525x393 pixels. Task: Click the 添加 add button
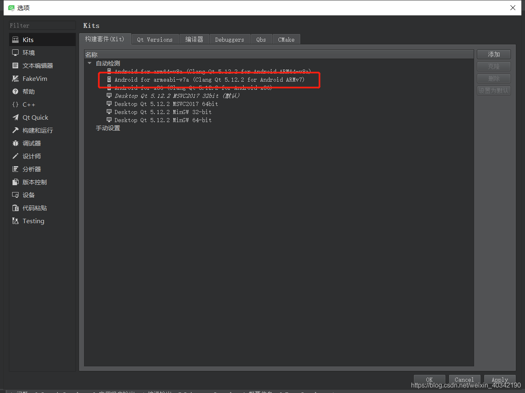click(494, 54)
